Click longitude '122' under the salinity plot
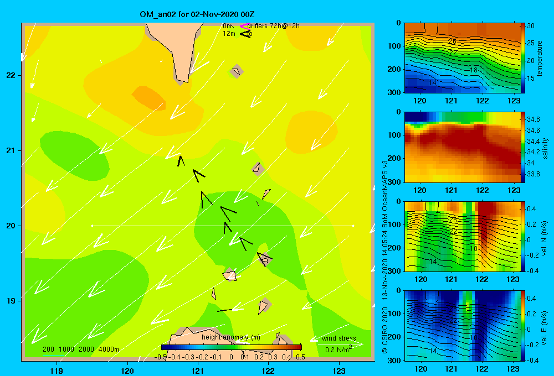This screenshot has width=554, height=376. 483,190
